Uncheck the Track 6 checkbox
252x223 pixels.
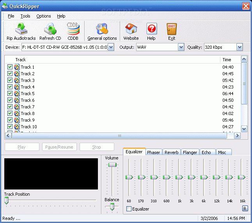pos(10,100)
